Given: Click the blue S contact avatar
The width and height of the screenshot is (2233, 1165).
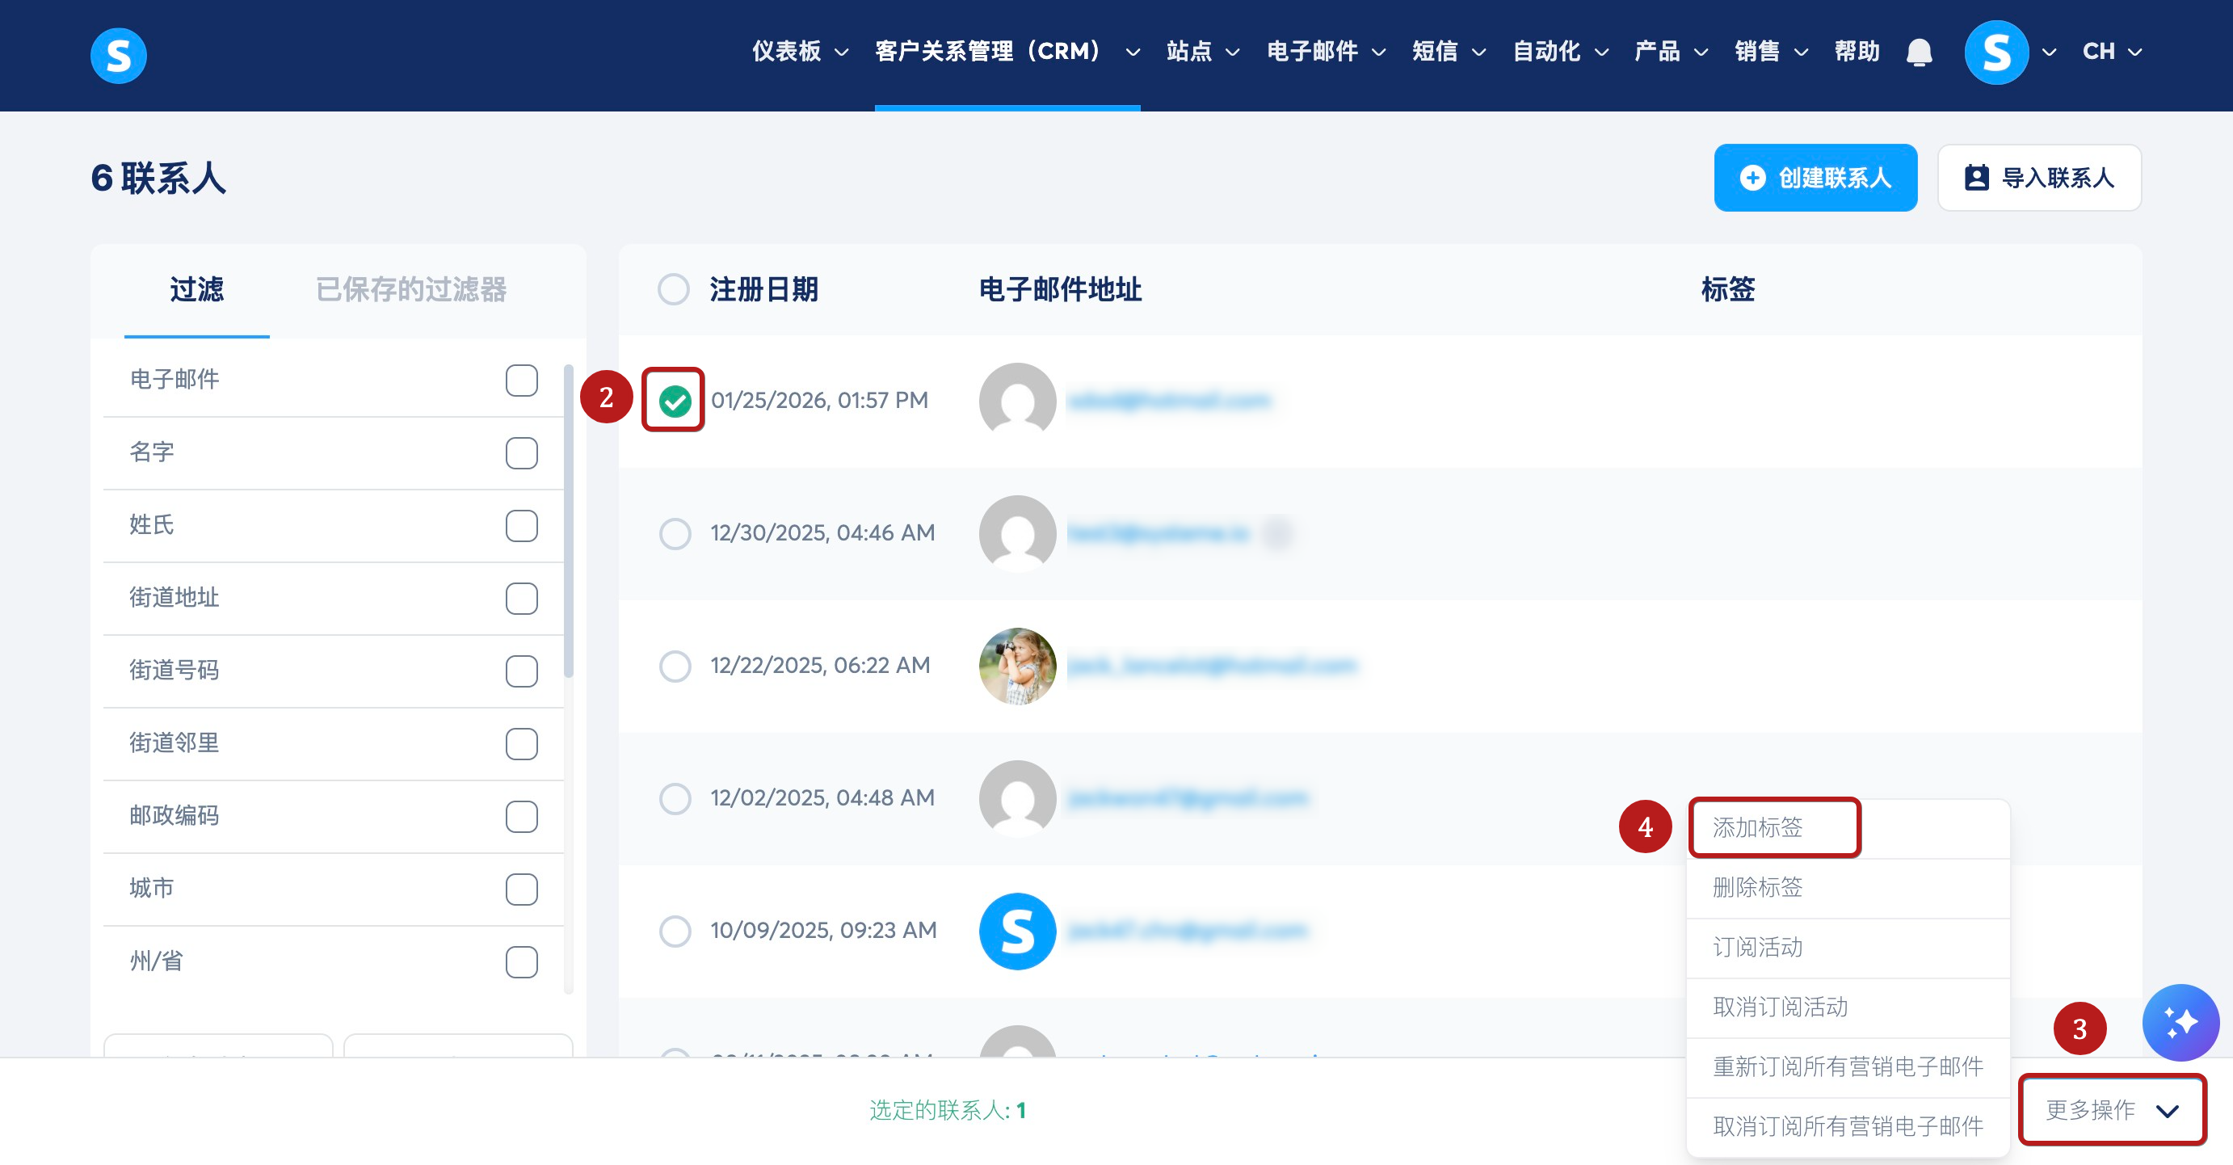Looking at the screenshot, I should (1017, 930).
